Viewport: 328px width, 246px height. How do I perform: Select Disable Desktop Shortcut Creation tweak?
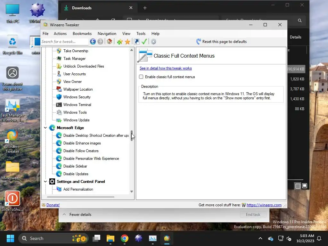click(96, 135)
